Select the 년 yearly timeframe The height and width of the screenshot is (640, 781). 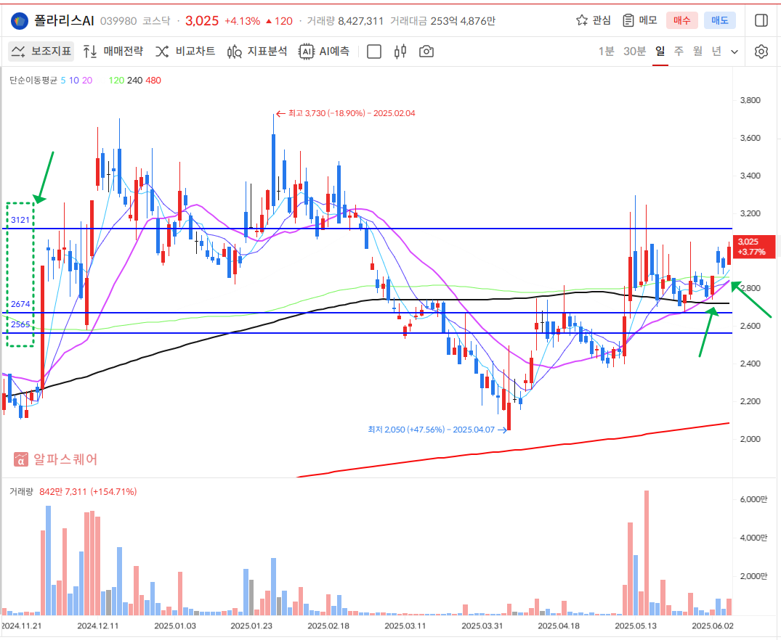pos(716,52)
